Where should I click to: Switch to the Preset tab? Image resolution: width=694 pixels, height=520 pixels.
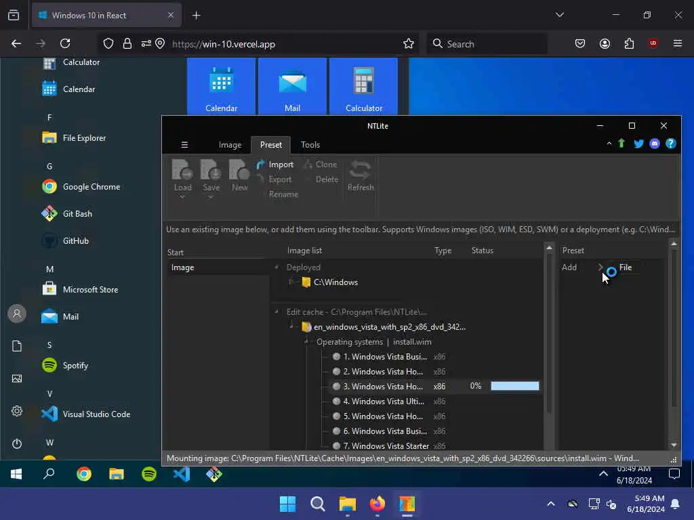pyautogui.click(x=271, y=145)
